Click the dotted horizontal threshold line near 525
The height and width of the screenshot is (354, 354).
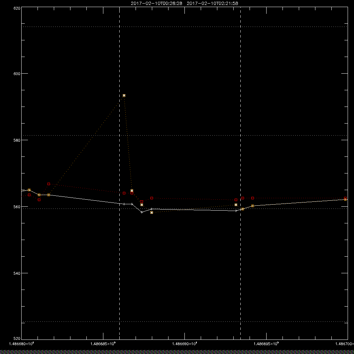coord(184,321)
